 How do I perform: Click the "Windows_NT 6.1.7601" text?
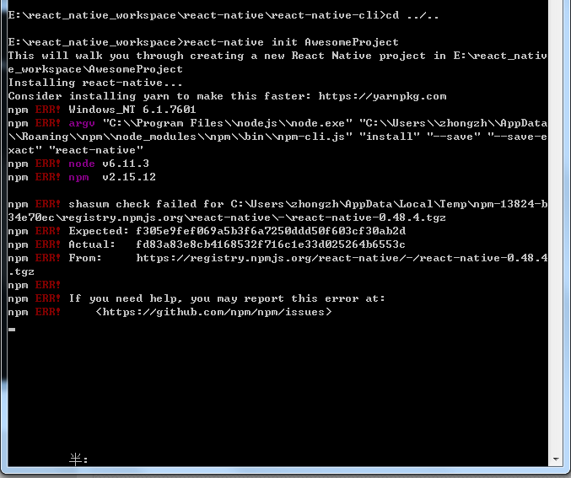tap(132, 110)
